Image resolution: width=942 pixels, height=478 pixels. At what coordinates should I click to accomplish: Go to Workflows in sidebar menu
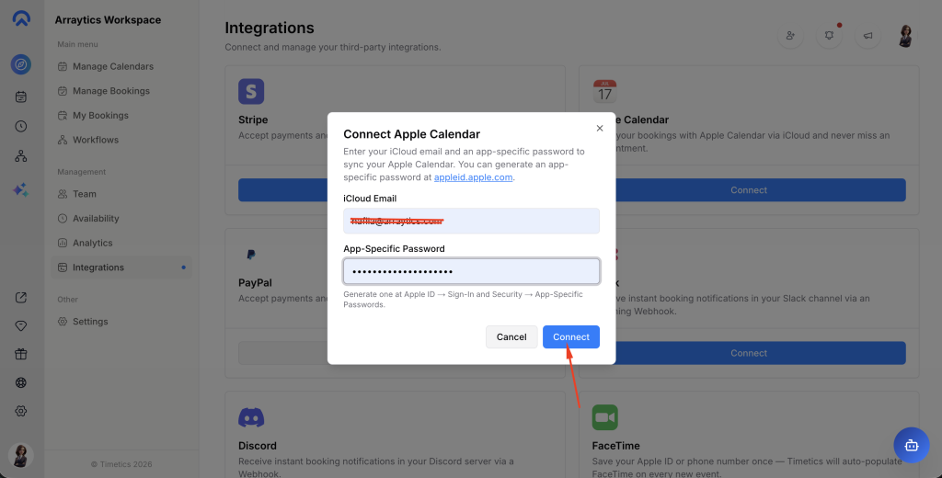tap(96, 140)
